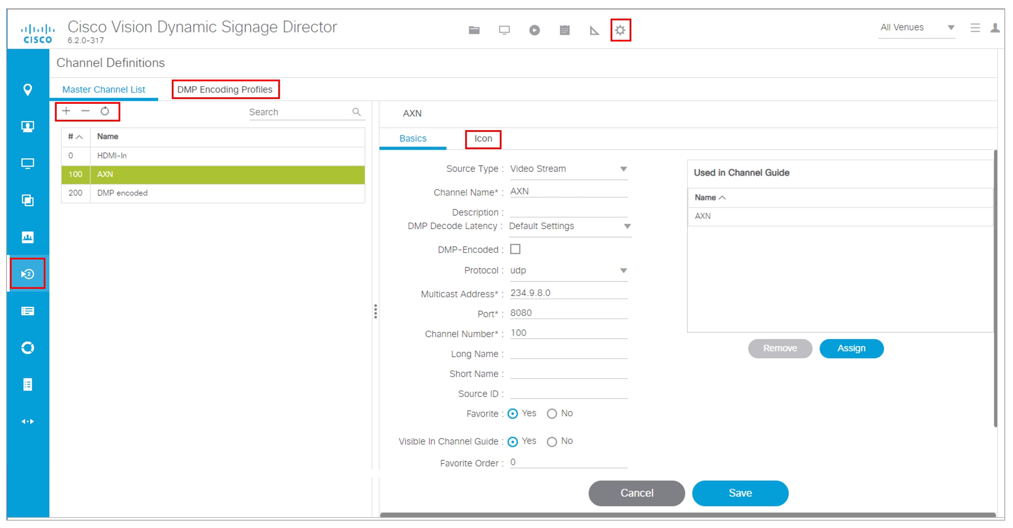Click the Save button
The height and width of the screenshot is (528, 1013).
tap(740, 493)
